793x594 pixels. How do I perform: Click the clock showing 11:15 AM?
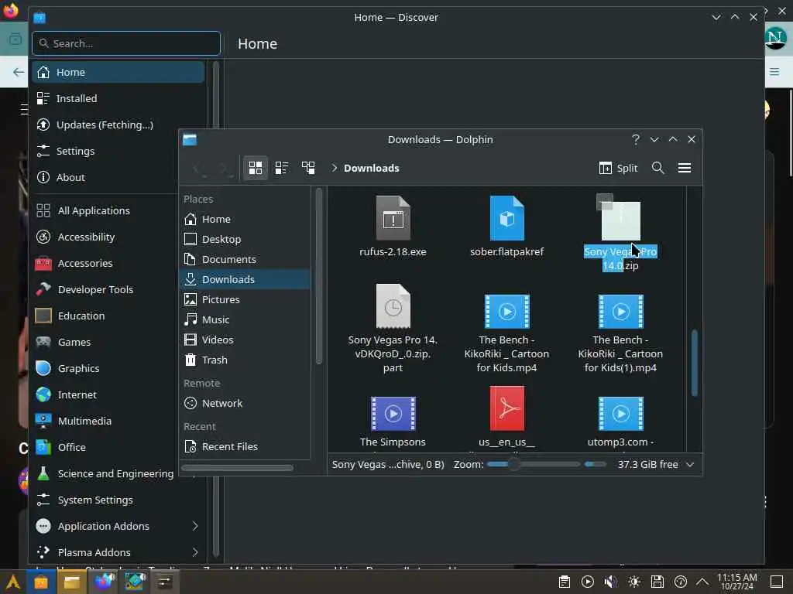click(x=737, y=582)
